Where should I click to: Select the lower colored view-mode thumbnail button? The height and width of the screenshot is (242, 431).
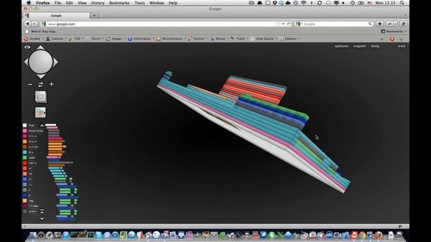(40, 112)
